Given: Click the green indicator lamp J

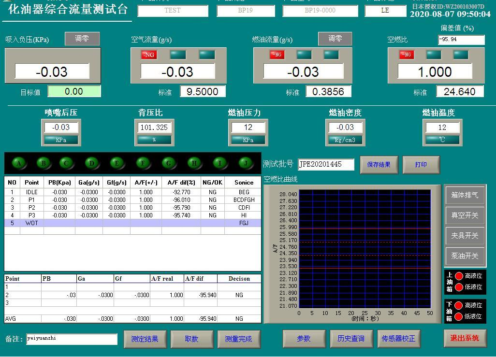Looking at the screenshot, I should (246, 163).
